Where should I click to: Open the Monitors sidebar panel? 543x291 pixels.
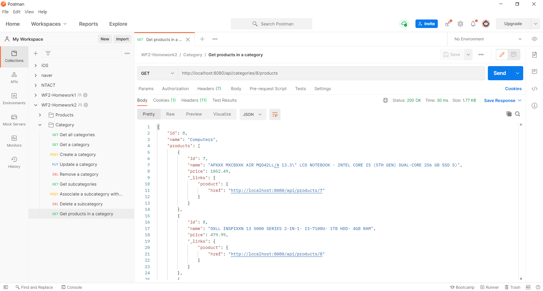tap(14, 142)
